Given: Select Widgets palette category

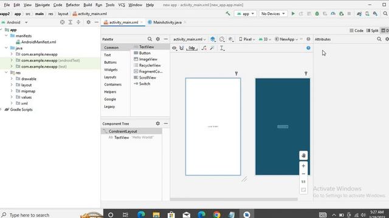Looking at the screenshot, I should click(x=111, y=70).
